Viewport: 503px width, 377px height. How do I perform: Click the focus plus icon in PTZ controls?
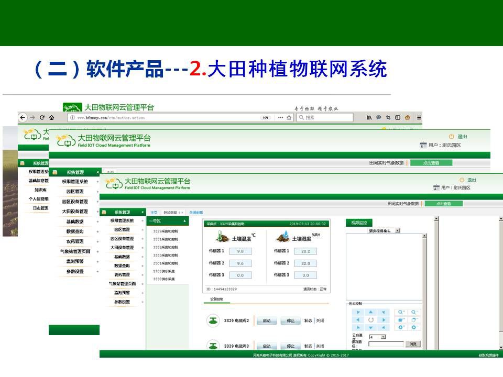(401, 320)
